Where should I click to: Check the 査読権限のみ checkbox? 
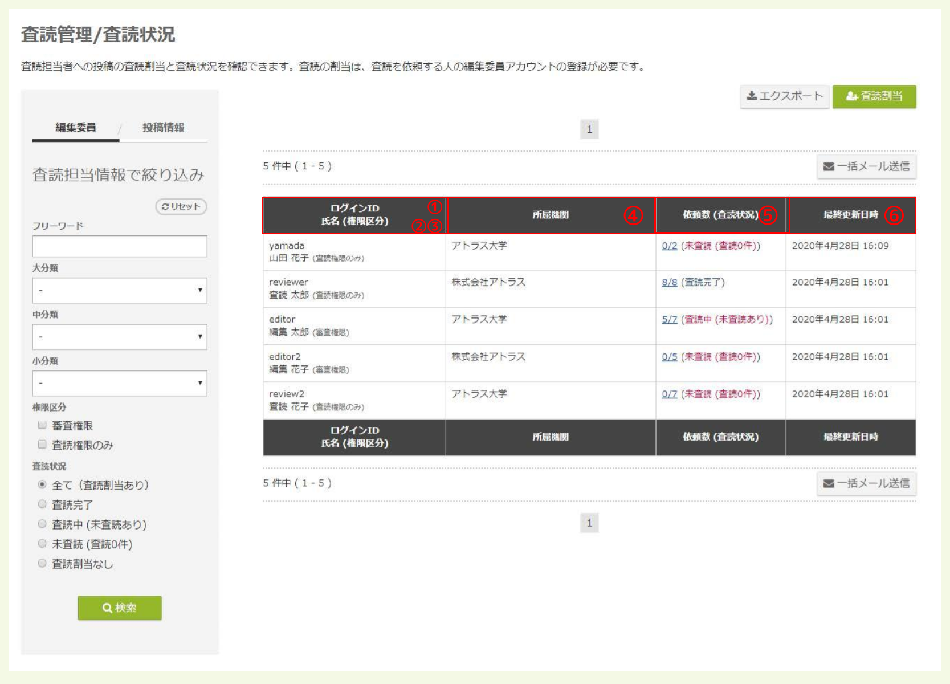42,445
